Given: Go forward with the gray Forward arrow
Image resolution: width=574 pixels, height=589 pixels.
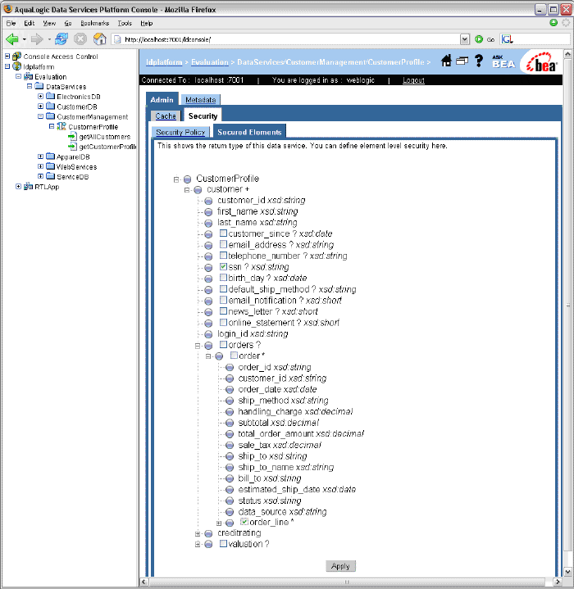Looking at the screenshot, I should [x=37, y=39].
